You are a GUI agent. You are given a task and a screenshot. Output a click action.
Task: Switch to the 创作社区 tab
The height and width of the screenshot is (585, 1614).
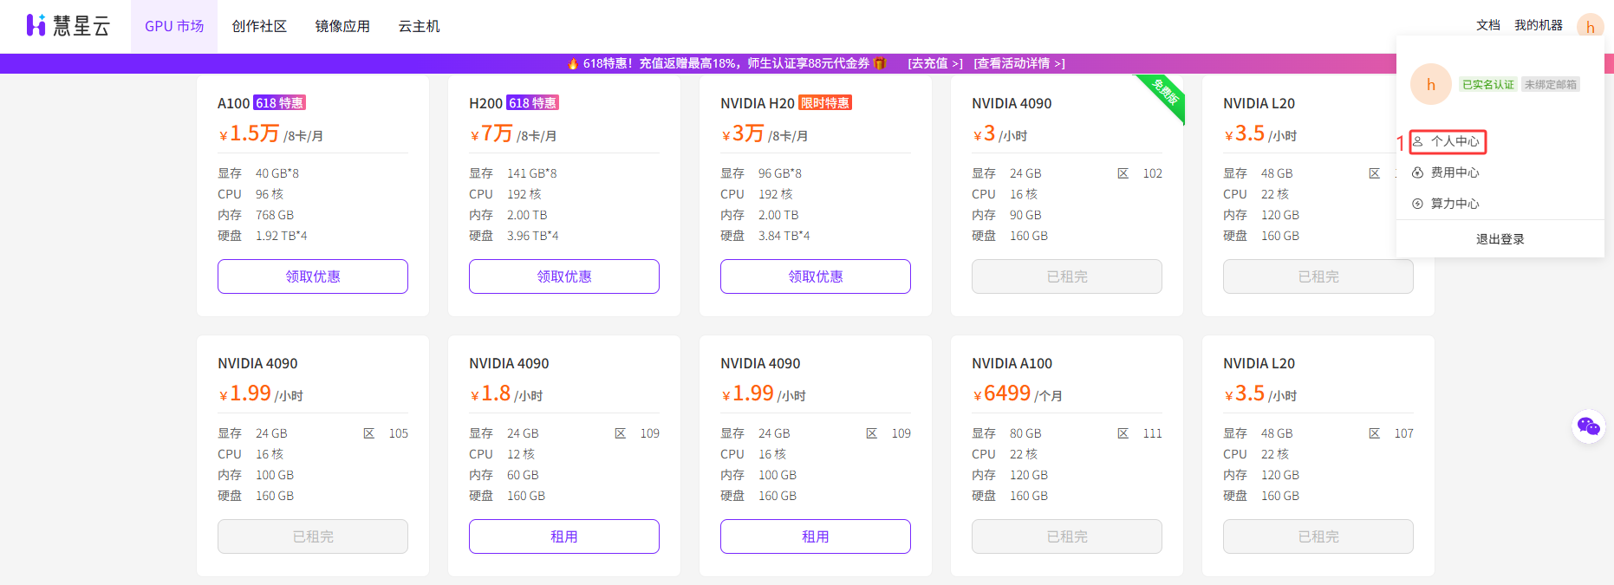coord(259,26)
